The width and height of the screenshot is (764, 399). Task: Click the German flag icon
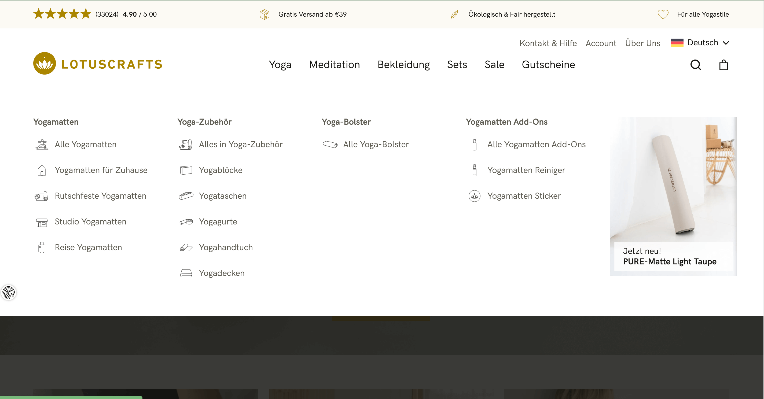677,43
